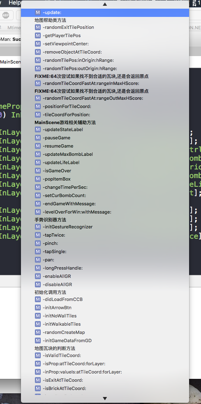Select -initArrowBtn method

coord(105,308)
